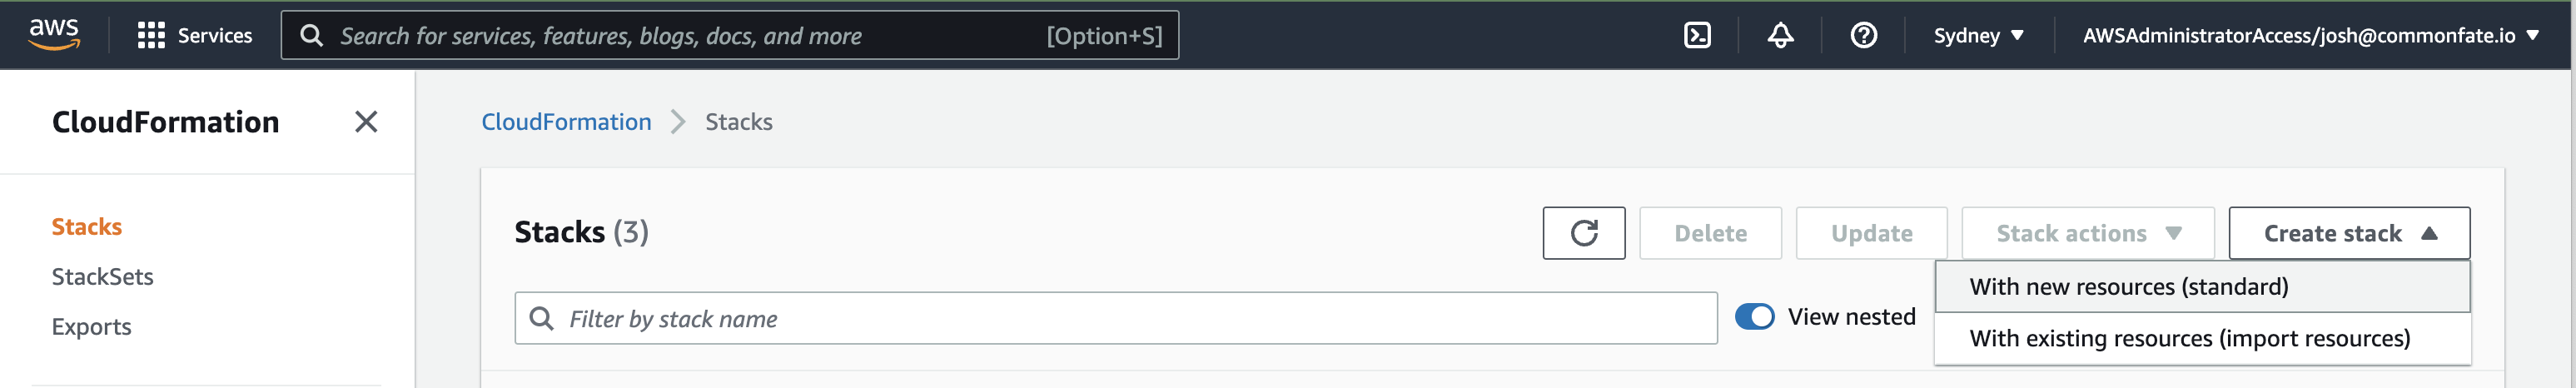
Task: Focus the Filter by stack name field
Action: [x=1116, y=318]
